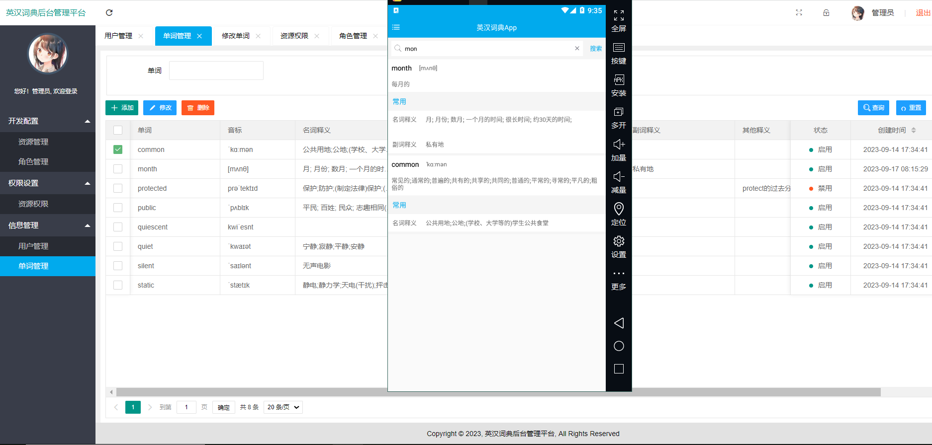Tap the Android back triangle button
Viewport: 932px width, 445px height.
pos(619,323)
